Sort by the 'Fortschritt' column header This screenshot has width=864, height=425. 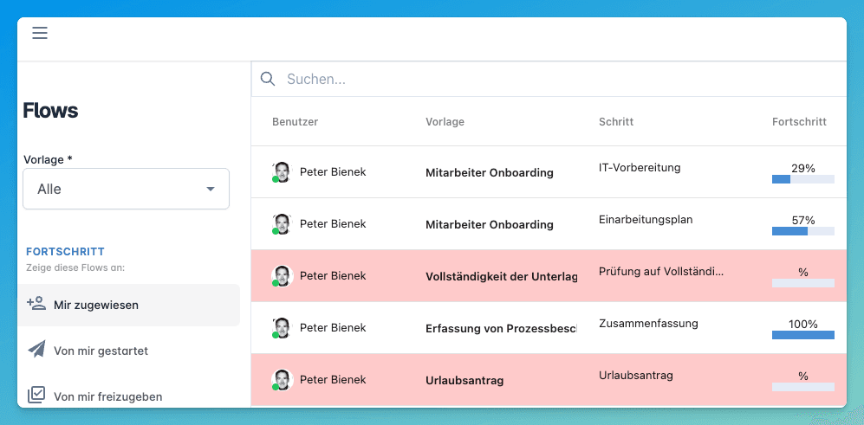(x=798, y=122)
